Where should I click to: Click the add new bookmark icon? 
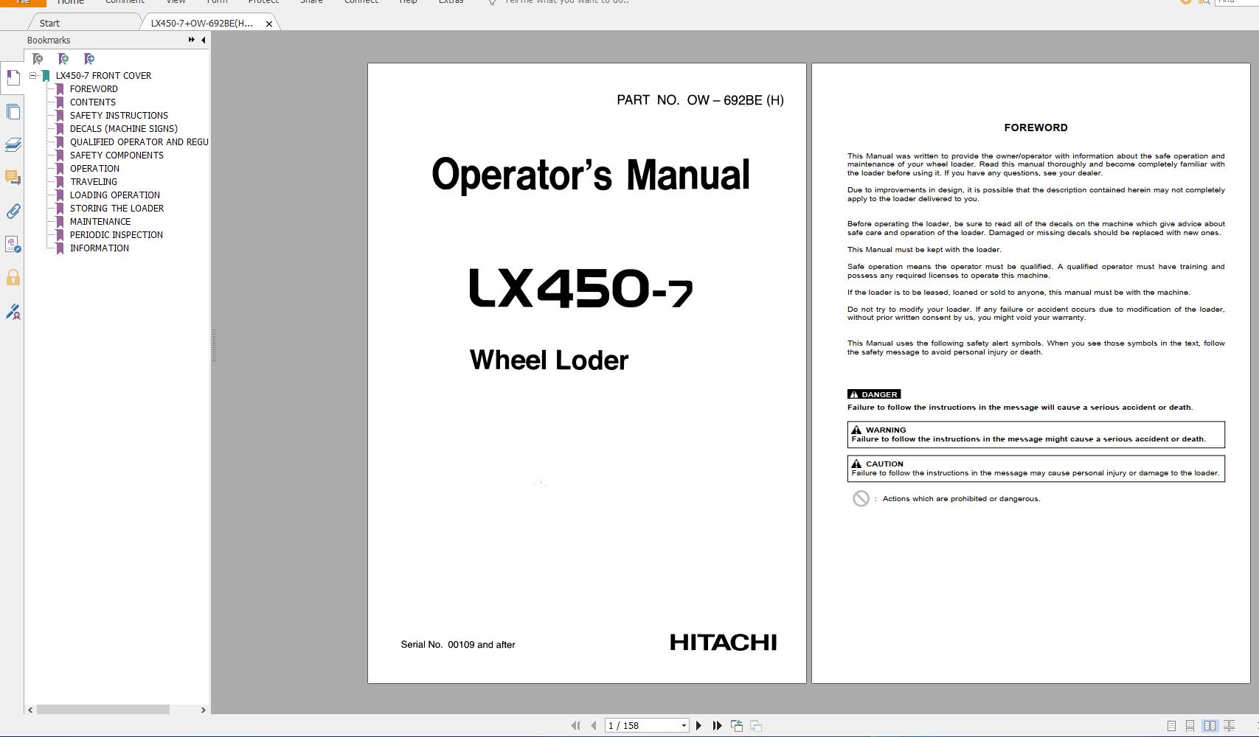[63, 59]
